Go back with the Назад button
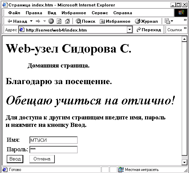This screenshot has height=173, width=189. pyautogui.click(x=17, y=21)
